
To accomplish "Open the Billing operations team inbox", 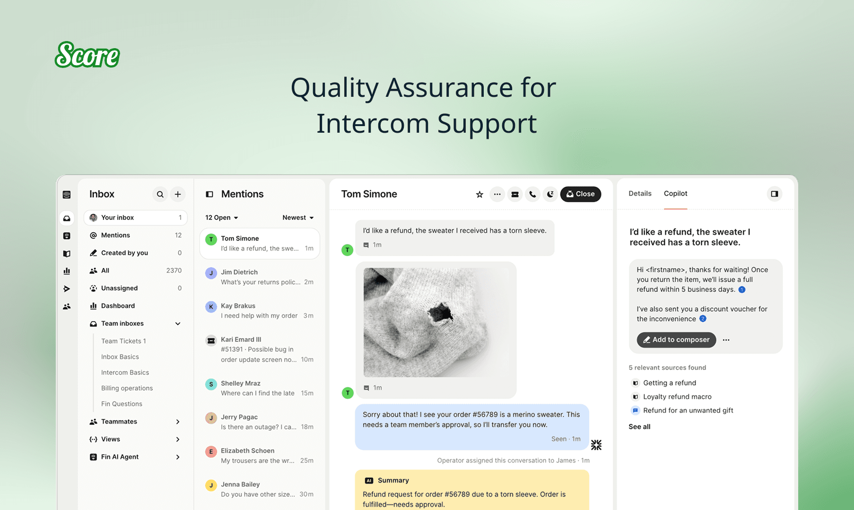I will [127, 388].
